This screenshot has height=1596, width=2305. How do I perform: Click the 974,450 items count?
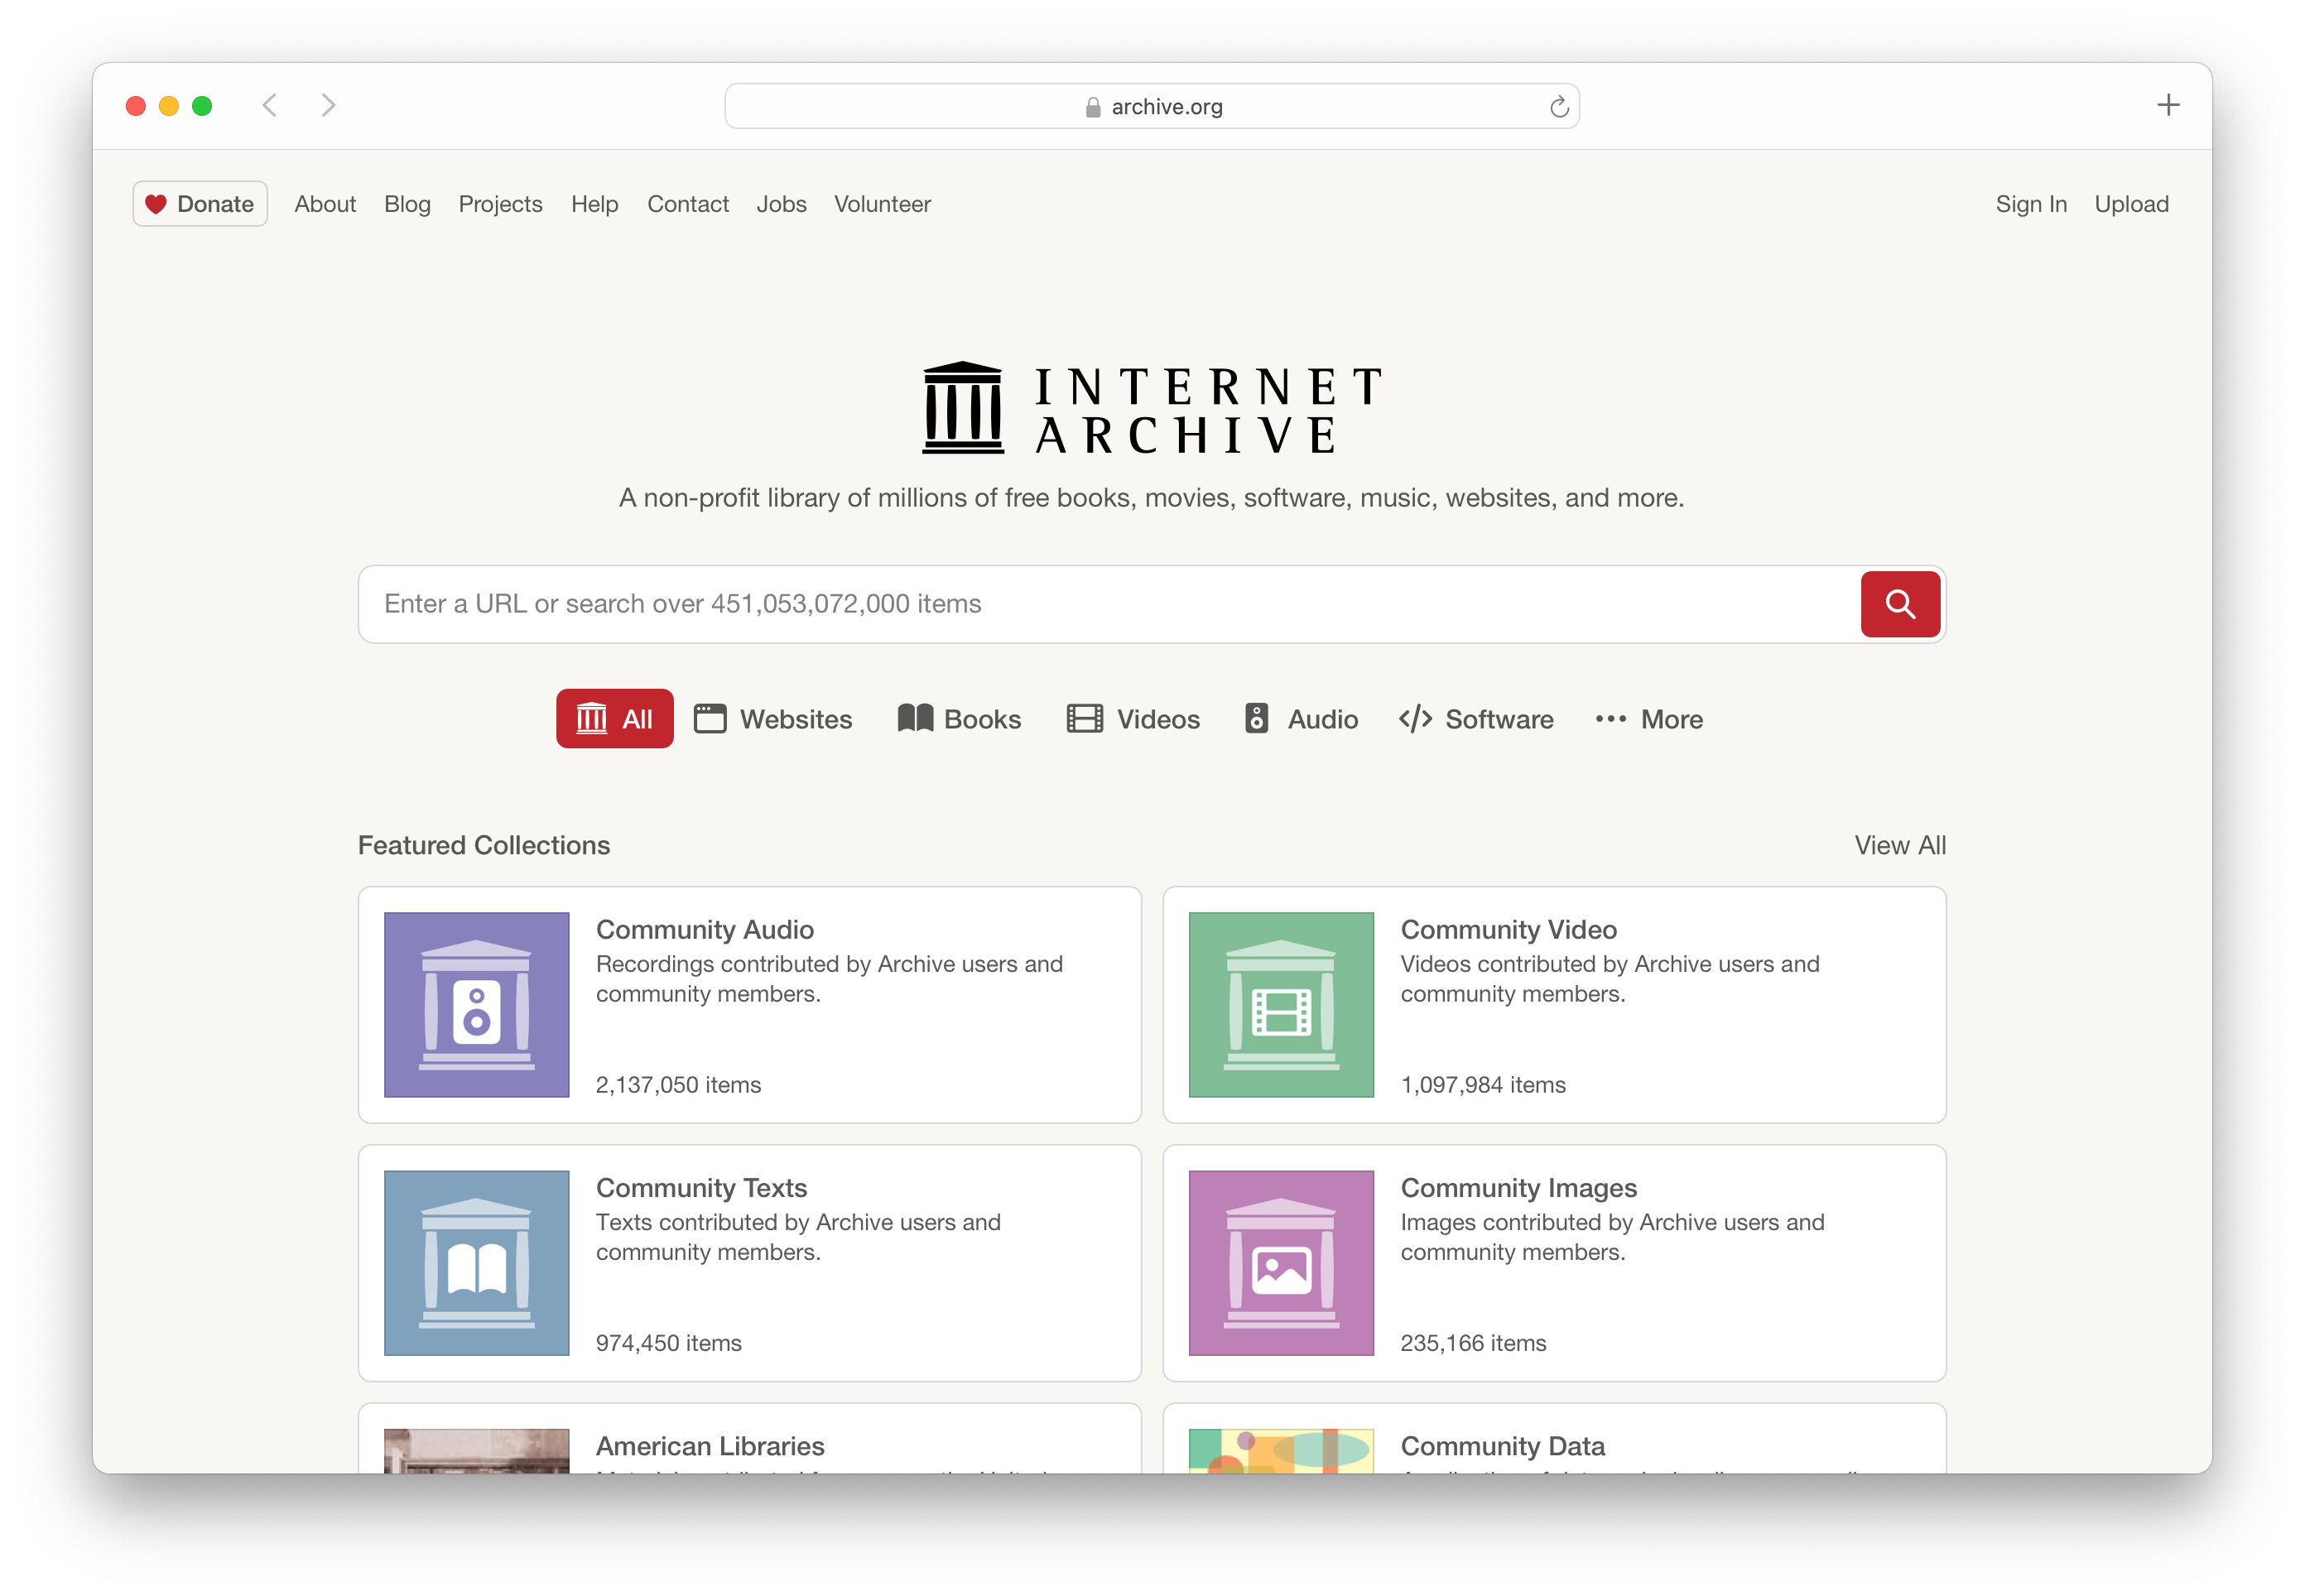point(668,1343)
